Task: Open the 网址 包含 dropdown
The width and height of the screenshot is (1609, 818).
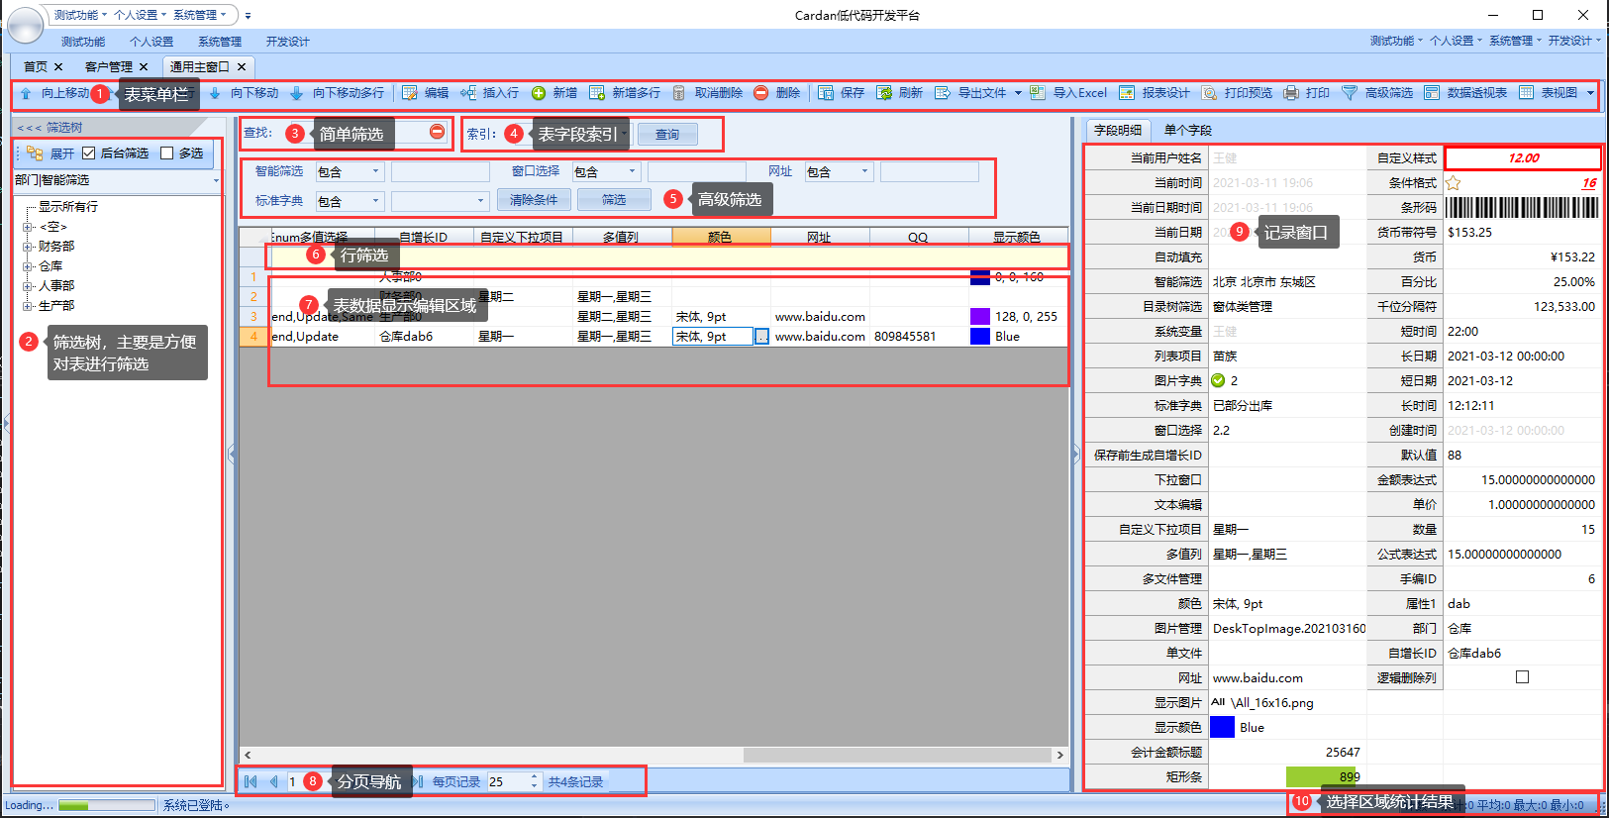Action: [x=864, y=171]
